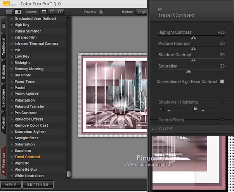Click the Shadows protection dark swatch icon

coord(161,109)
